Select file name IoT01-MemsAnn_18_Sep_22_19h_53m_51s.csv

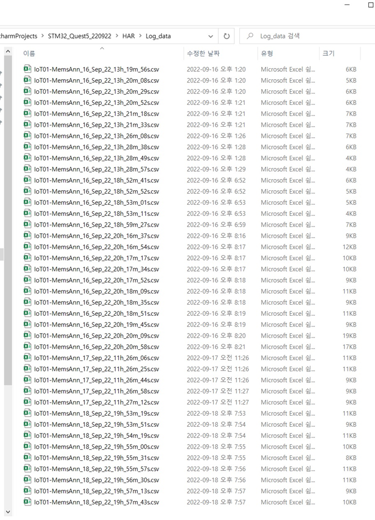point(97,425)
